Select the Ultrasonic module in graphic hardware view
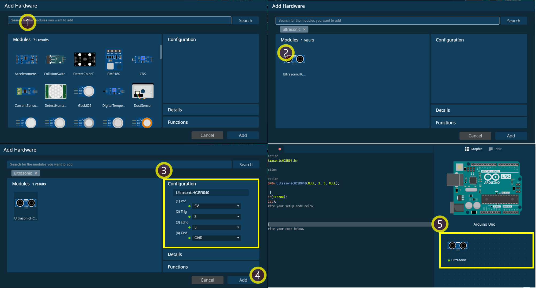 click(x=458, y=245)
